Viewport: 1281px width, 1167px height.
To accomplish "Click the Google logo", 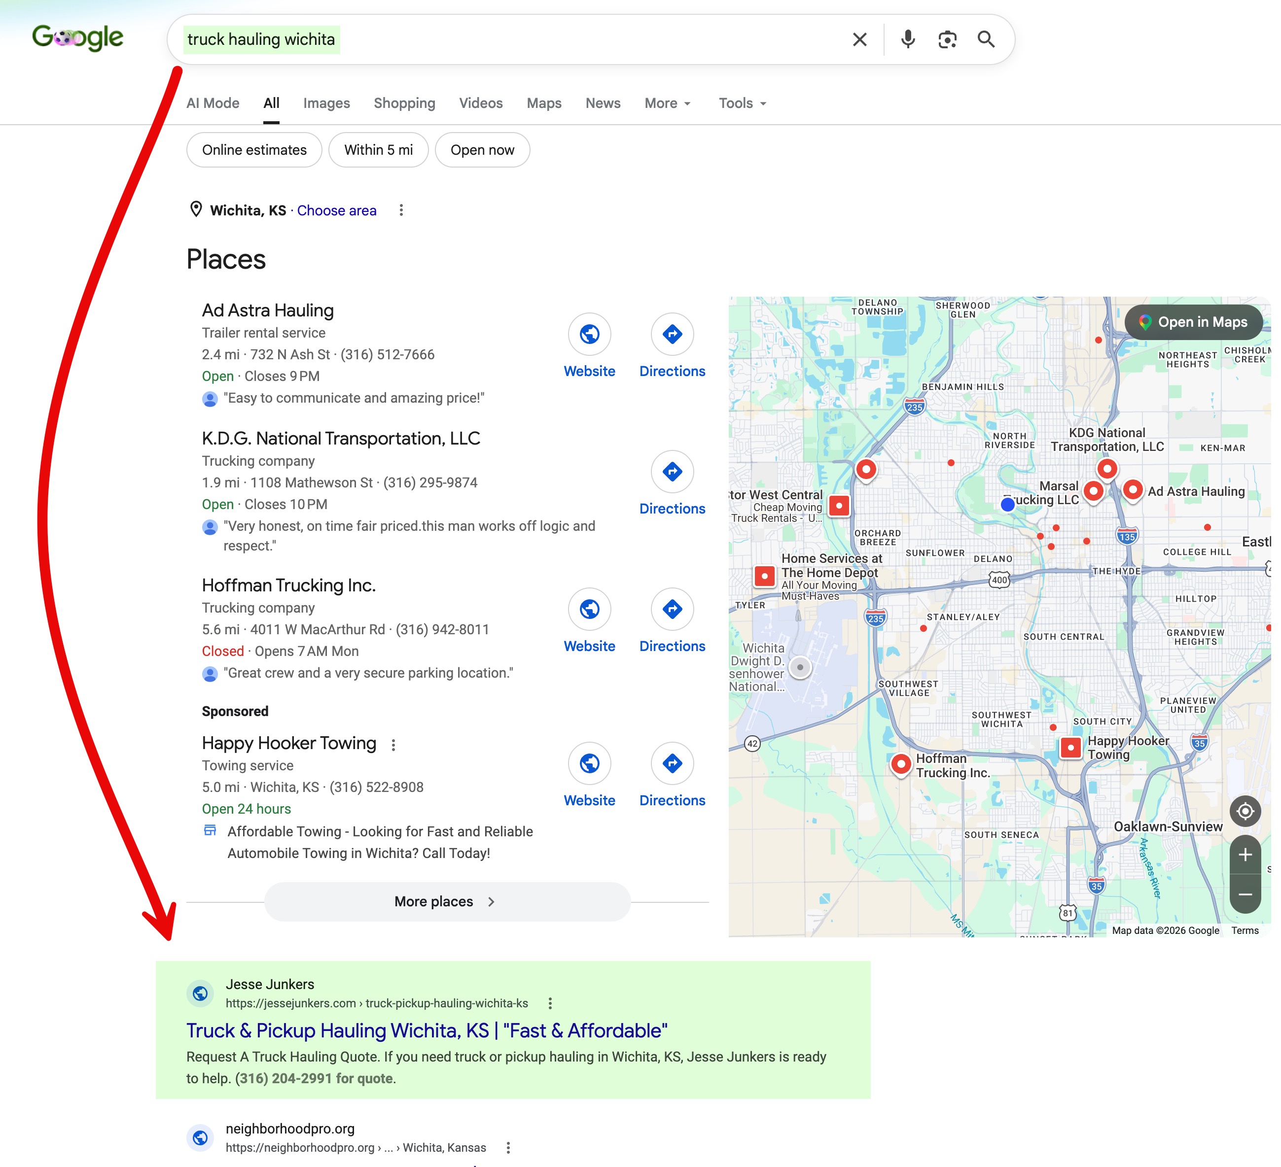I will pyautogui.click(x=77, y=38).
